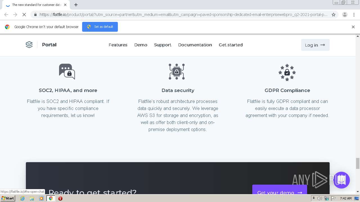The width and height of the screenshot is (360, 202).
Task: Dismiss the default browser infobar
Action: click(x=353, y=27)
